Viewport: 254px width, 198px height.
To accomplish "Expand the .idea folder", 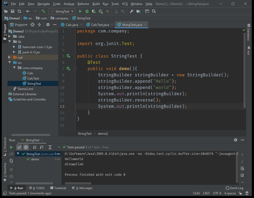I will 9,36.
